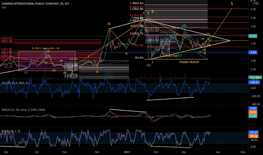Click the current price label 3.72
This screenshot has height=155, width=263.
(x=253, y=36)
